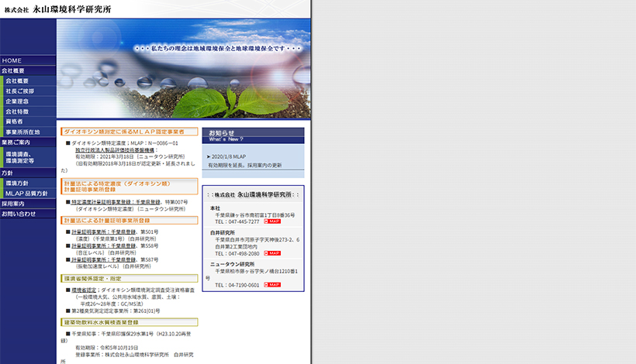636x364 pixels.
Task: Open 社長ご挨拶 in the sidebar
Action: pyautogui.click(x=29, y=91)
